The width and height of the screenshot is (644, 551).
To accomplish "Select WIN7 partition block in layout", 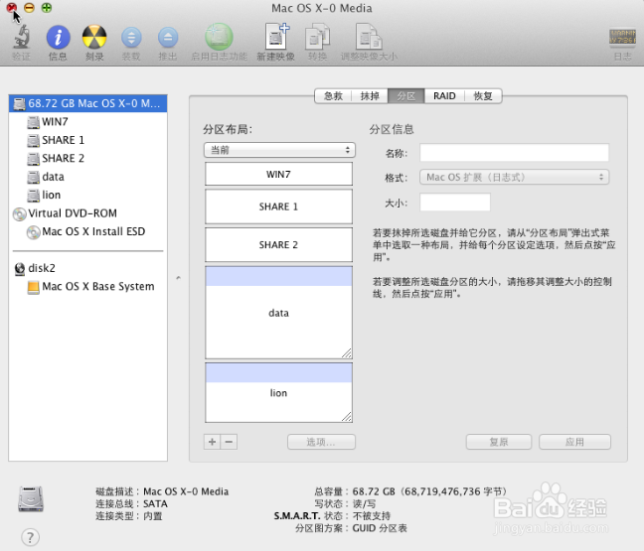I will click(x=279, y=174).
